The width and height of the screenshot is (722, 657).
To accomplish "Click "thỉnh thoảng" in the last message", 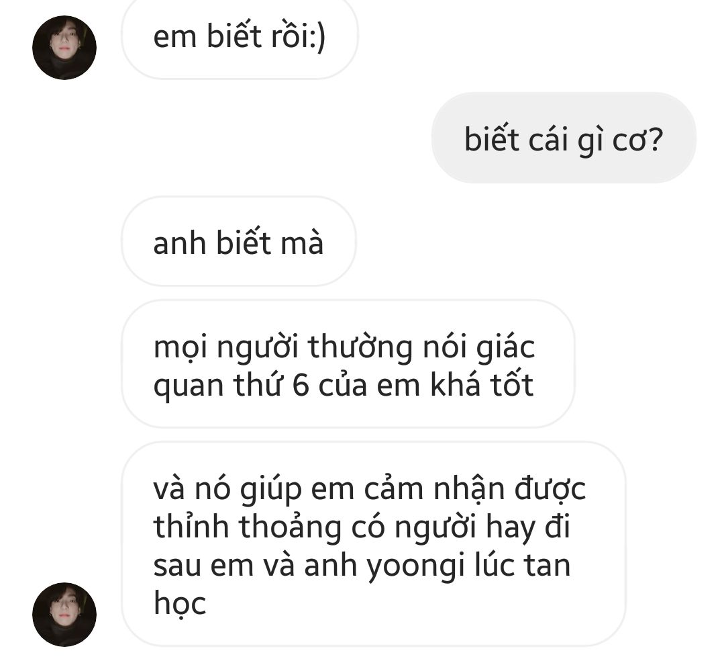I will tap(247, 528).
